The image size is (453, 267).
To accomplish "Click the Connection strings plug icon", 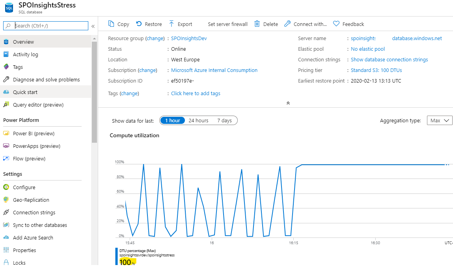I will (x=6, y=212).
